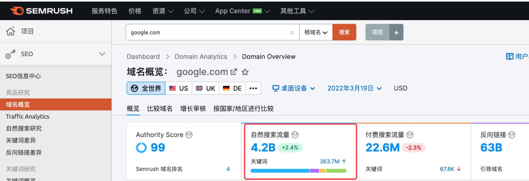Expand the App Center menu
Screen dimensions: 529x181
pyautogui.click(x=243, y=11)
